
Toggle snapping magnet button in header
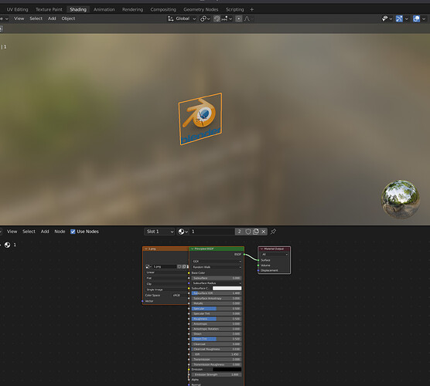pos(217,19)
